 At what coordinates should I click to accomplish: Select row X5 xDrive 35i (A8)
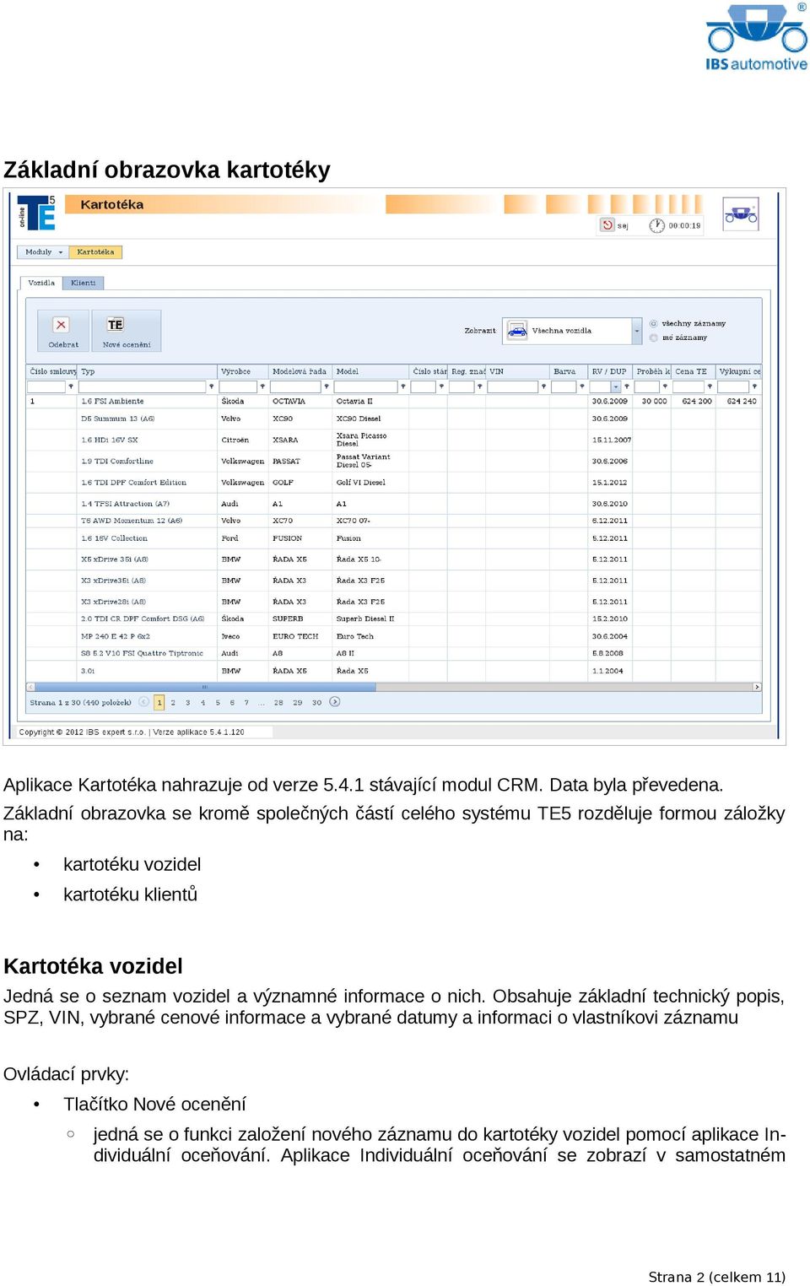click(x=395, y=559)
